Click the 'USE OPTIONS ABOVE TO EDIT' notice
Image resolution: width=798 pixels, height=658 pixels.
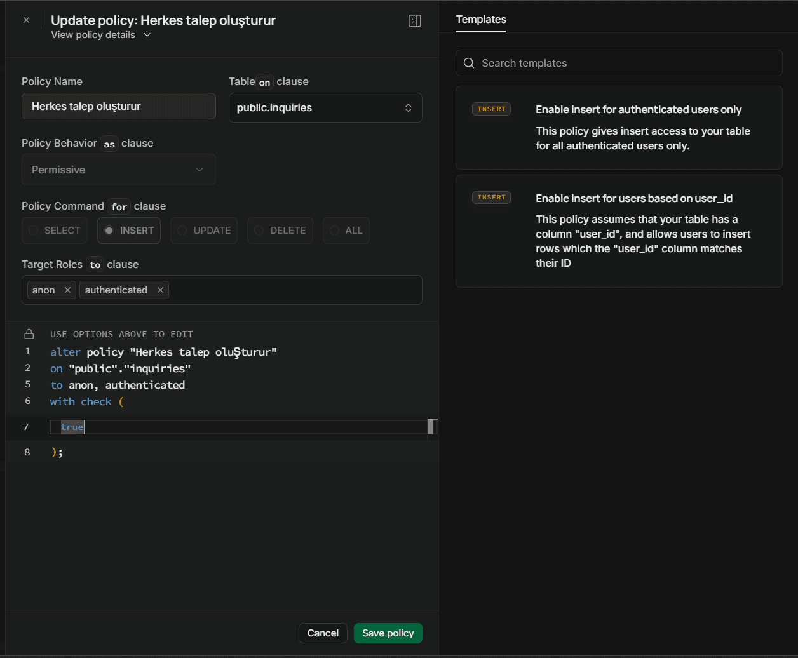(x=121, y=334)
